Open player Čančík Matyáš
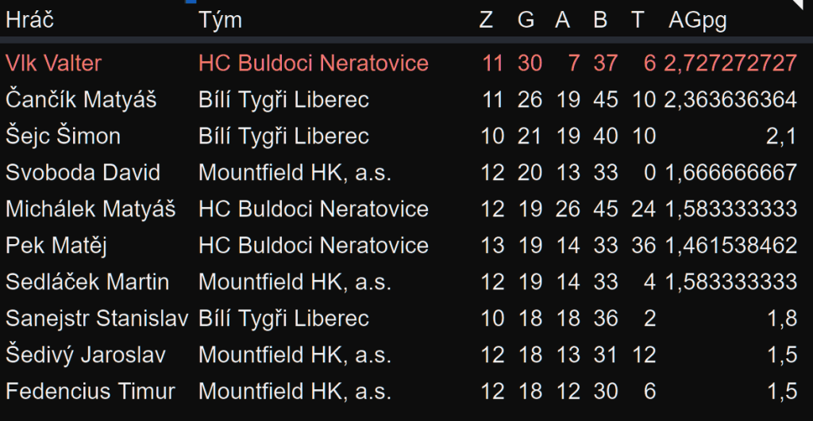The width and height of the screenshot is (813, 421). [x=81, y=100]
